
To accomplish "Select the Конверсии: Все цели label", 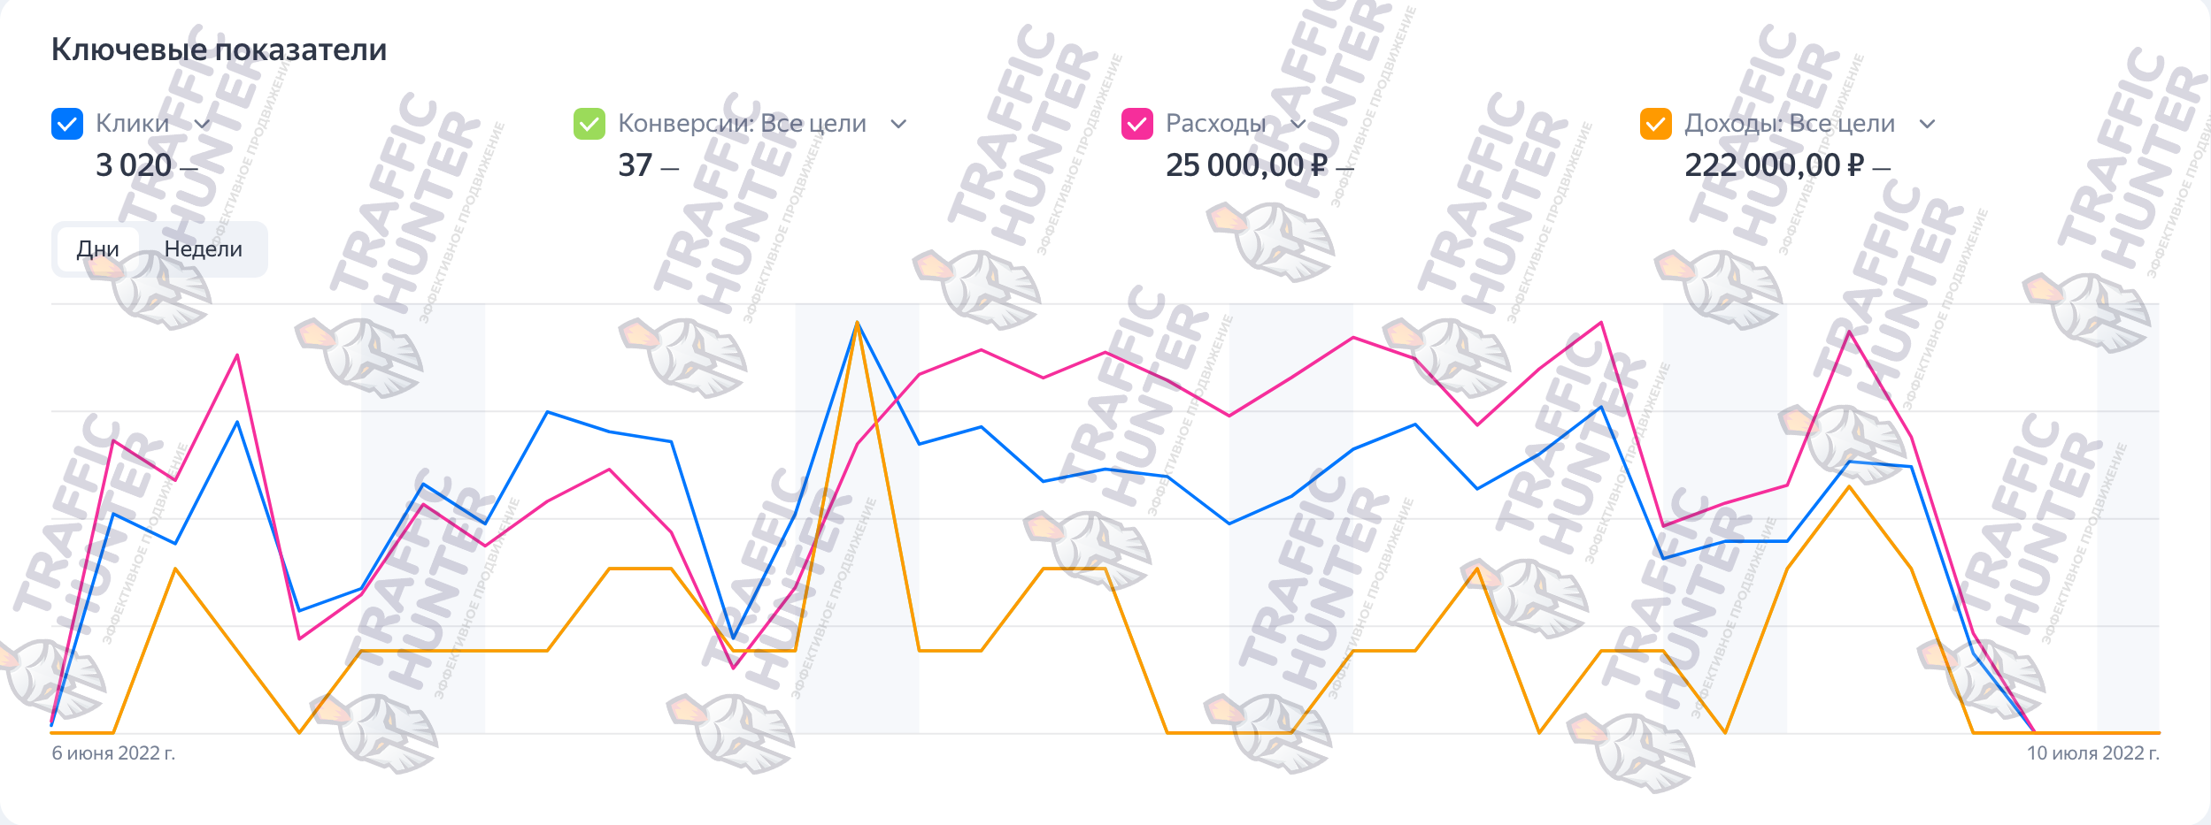I will click(x=742, y=124).
